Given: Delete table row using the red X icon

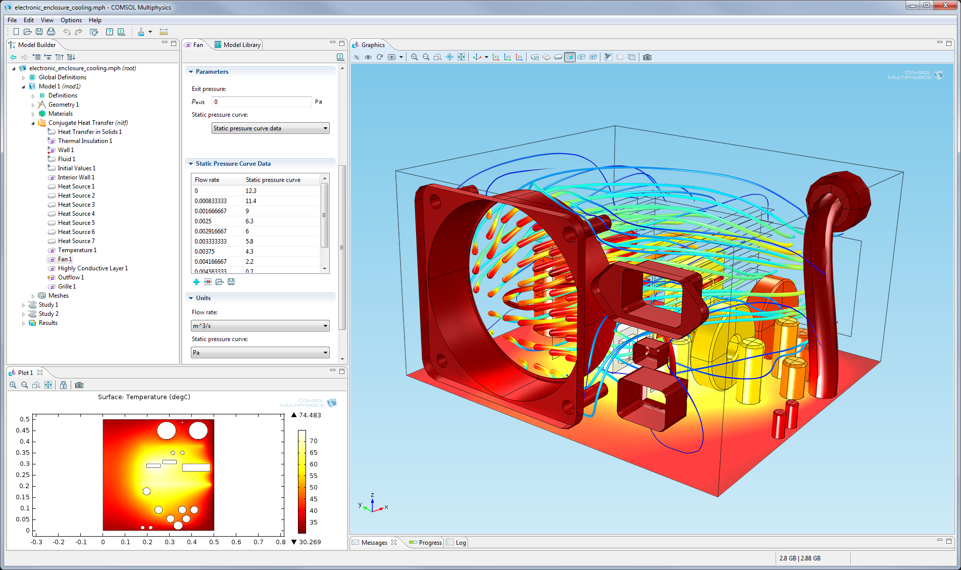Looking at the screenshot, I should [208, 282].
